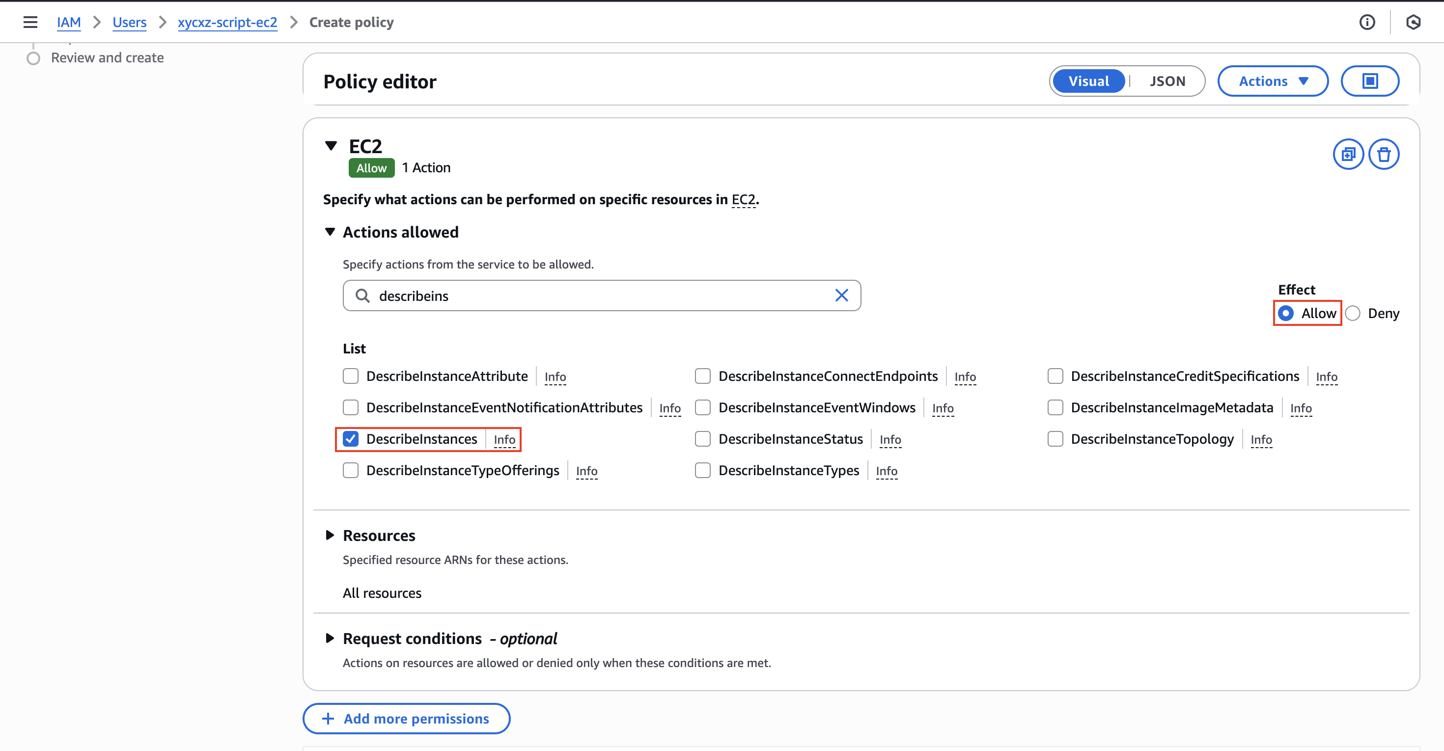1444x751 pixels.
Task: Click the info circle icon in header
Action: pos(1366,23)
